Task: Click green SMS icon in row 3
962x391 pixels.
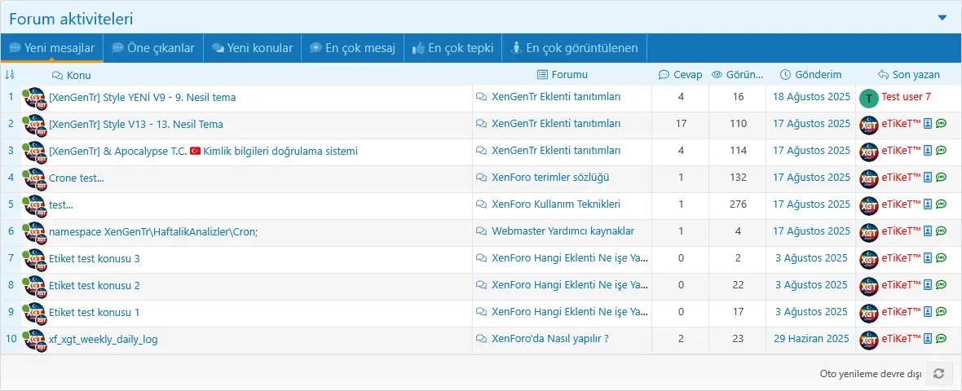Action: tap(941, 151)
